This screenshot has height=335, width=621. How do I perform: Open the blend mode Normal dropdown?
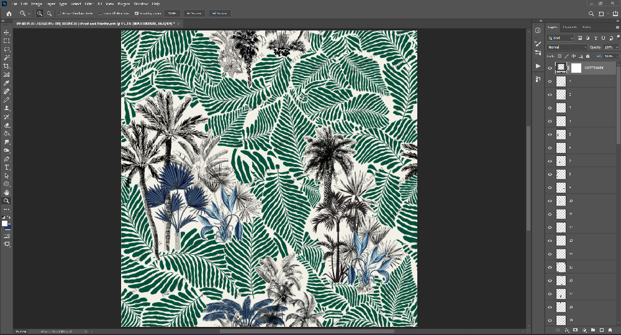click(567, 47)
